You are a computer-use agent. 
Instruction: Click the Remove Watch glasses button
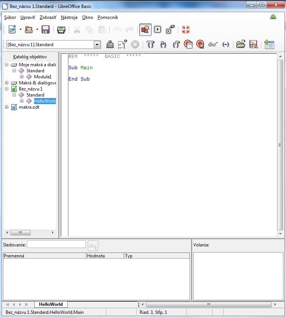coord(93,246)
